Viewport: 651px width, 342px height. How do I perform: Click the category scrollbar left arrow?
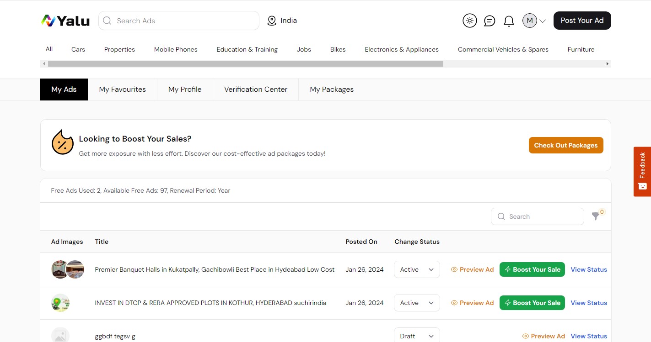click(44, 64)
